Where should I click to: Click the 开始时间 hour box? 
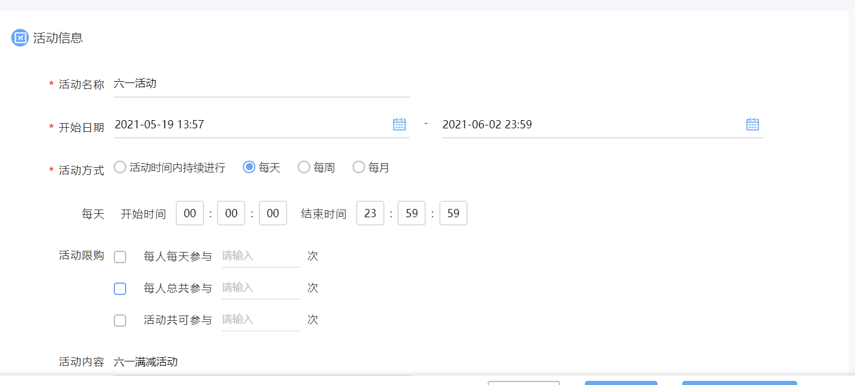point(190,213)
